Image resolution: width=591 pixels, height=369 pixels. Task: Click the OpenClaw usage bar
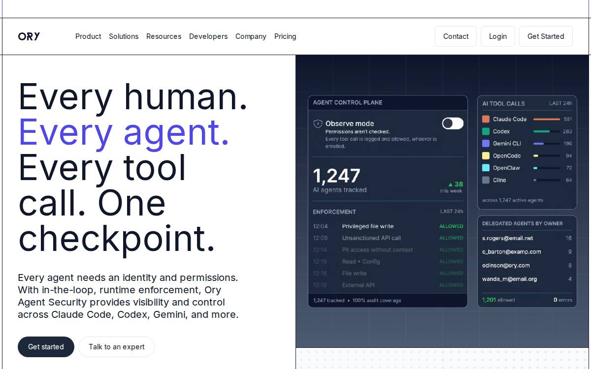click(547, 168)
